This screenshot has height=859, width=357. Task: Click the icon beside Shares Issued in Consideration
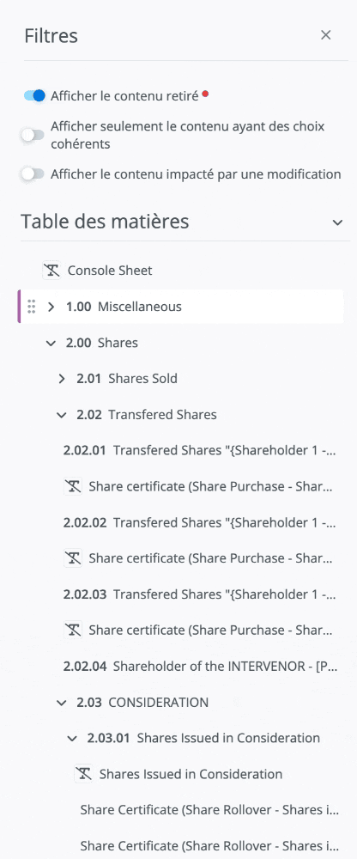coord(83,774)
